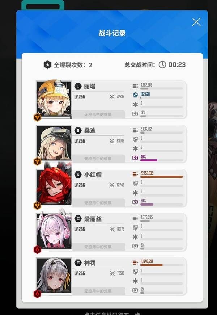Click 桑迪's purple burst energy icon

click(x=135, y=158)
